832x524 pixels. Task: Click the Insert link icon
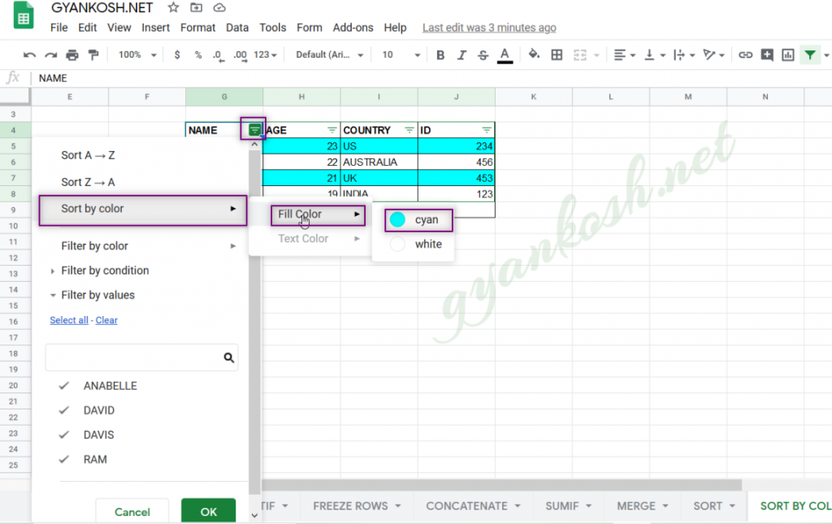pos(745,54)
